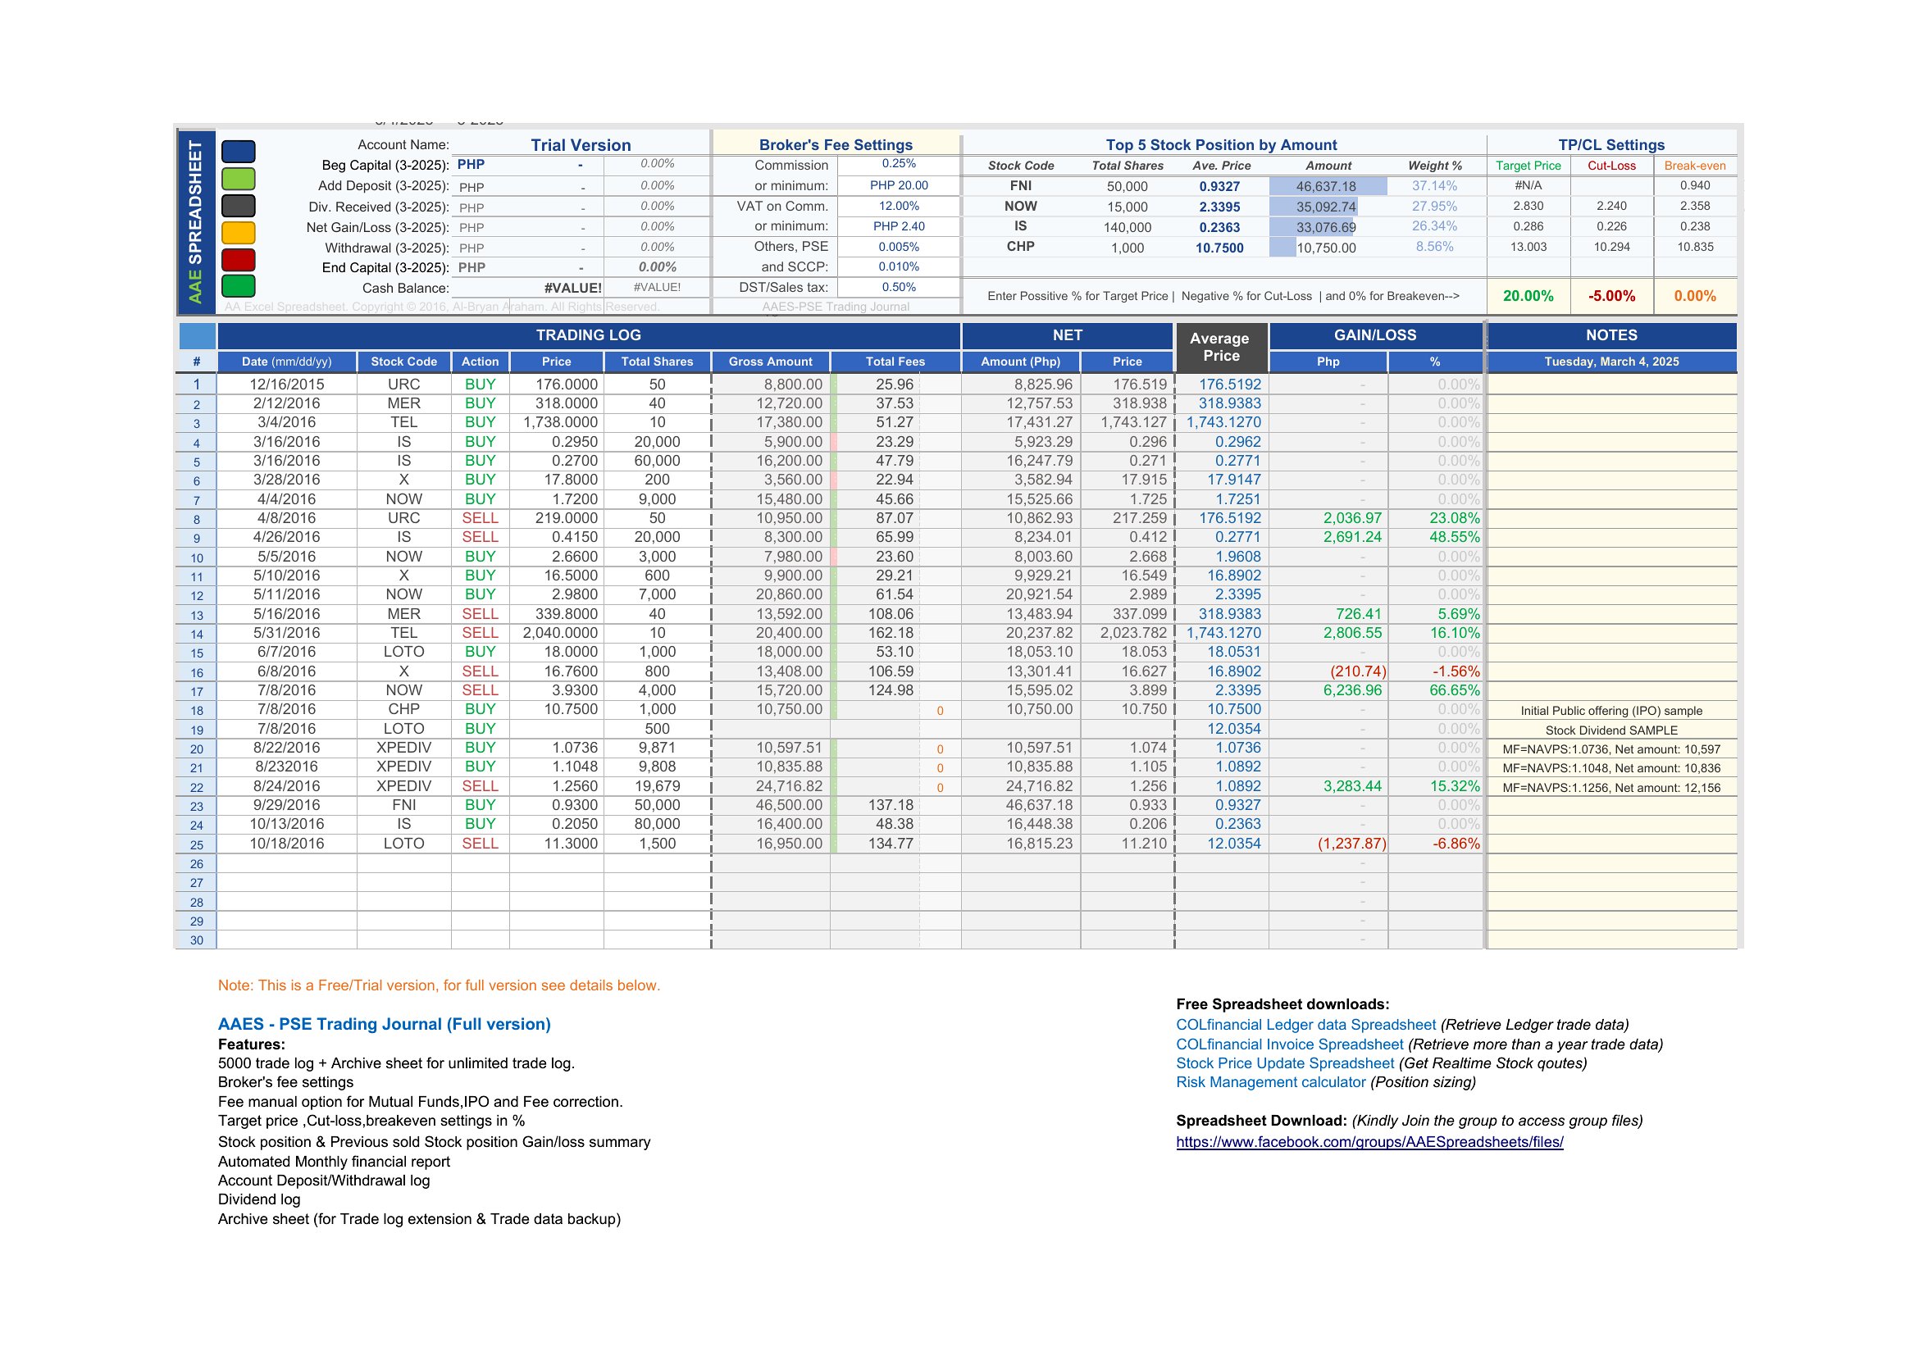Click the Amount (Php) column header

click(x=1021, y=362)
